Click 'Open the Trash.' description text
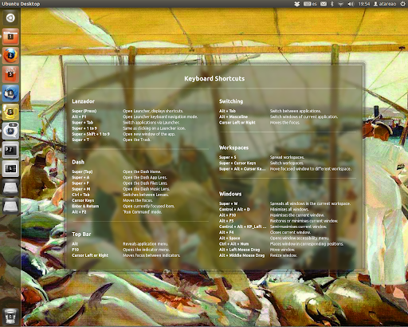This screenshot has width=408, height=327. (137, 140)
